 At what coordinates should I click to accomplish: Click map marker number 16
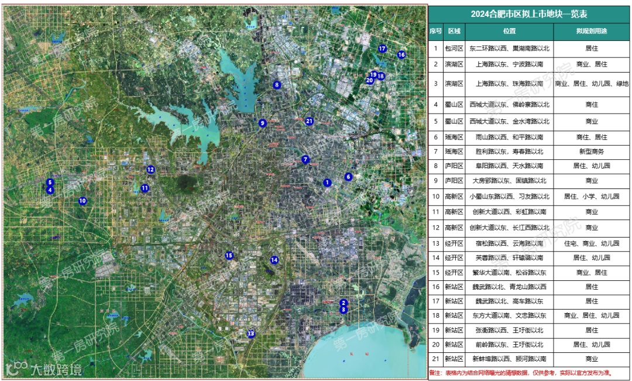(401, 54)
